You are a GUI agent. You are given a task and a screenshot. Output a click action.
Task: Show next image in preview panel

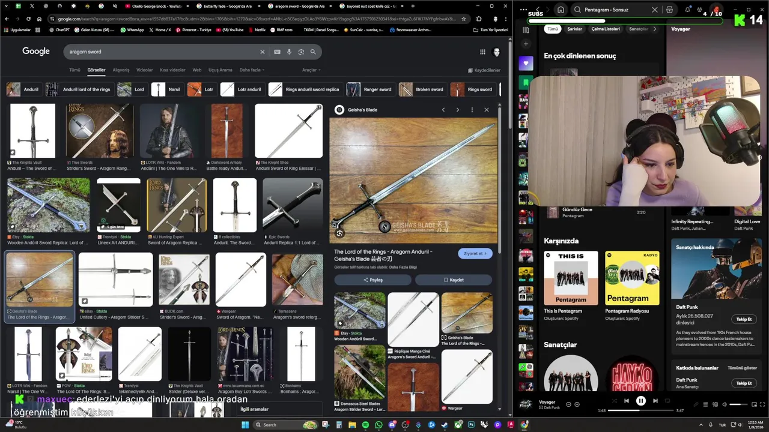coord(458,110)
